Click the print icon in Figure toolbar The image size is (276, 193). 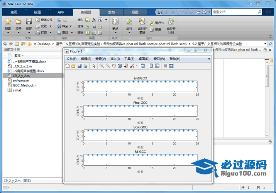(x=85, y=66)
